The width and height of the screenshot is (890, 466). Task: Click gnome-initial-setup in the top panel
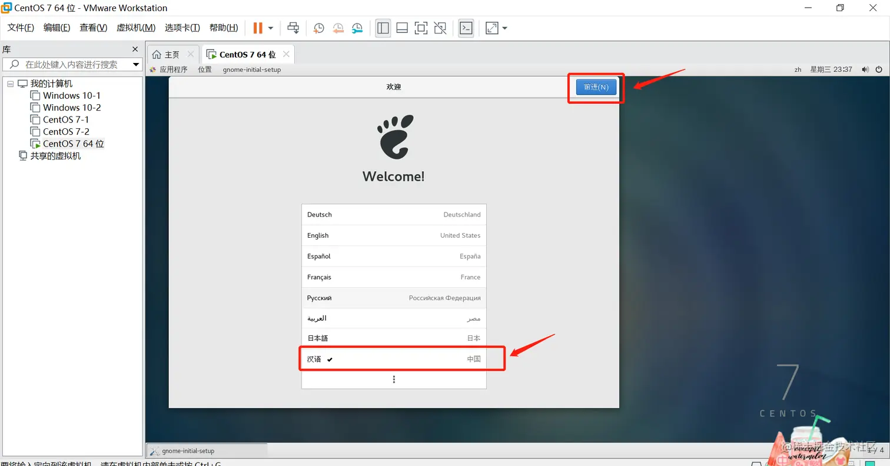point(252,69)
